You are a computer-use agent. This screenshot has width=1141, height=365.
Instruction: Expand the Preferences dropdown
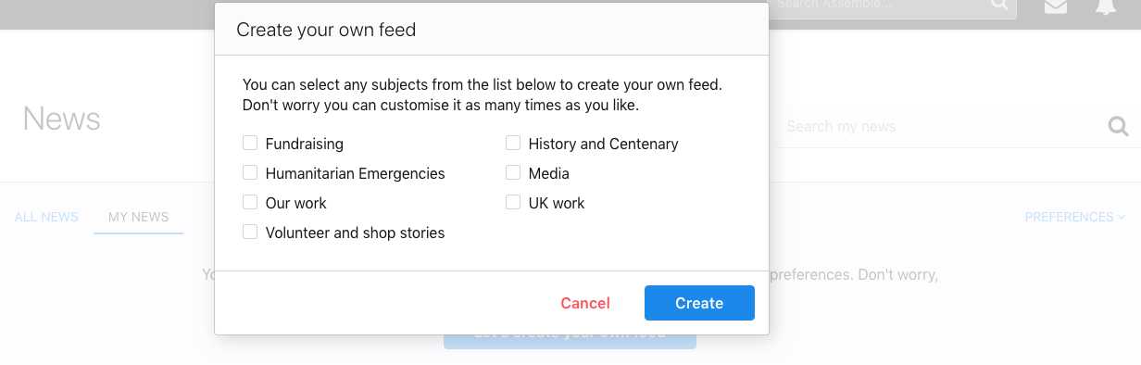[1074, 217]
